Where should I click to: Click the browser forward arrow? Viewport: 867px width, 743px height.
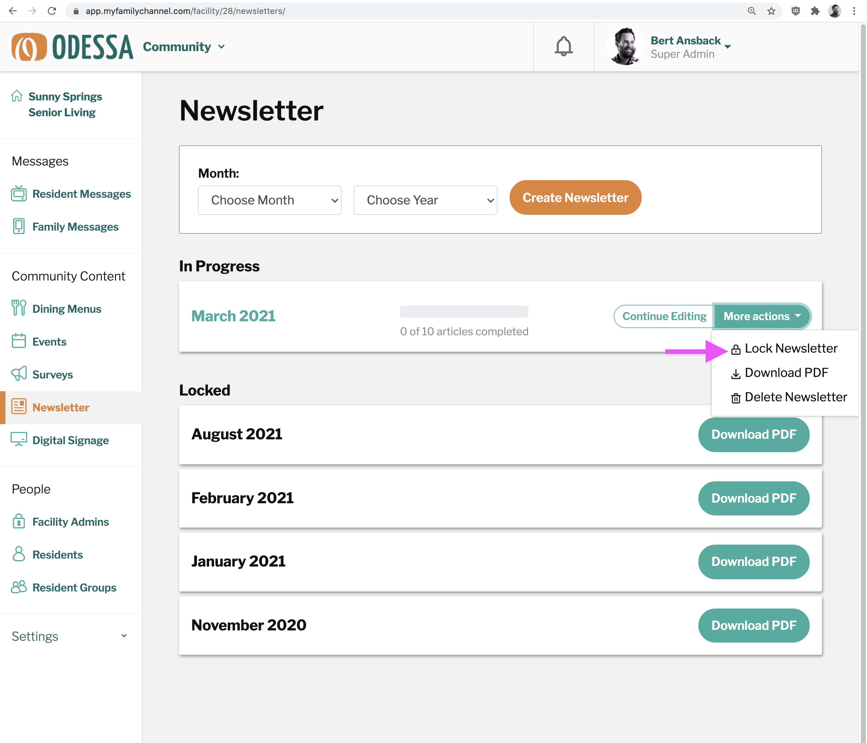[32, 11]
